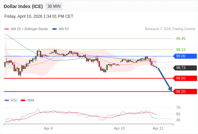Click the 9MA legend label
198x134 pixels.
31,100
